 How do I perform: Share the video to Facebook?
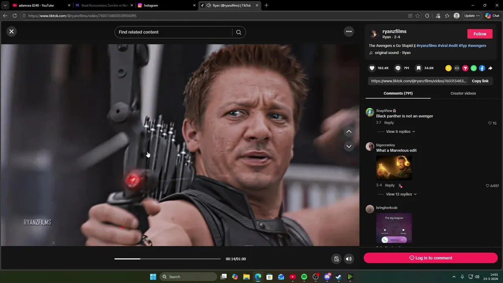click(x=482, y=68)
